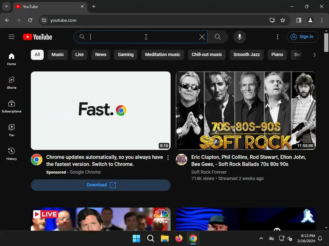Show hidden system tray icons
This screenshot has width=329, height=246.
[x=261, y=238]
